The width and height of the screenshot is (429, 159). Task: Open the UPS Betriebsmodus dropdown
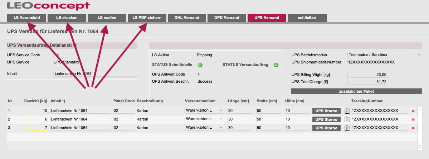(x=384, y=55)
